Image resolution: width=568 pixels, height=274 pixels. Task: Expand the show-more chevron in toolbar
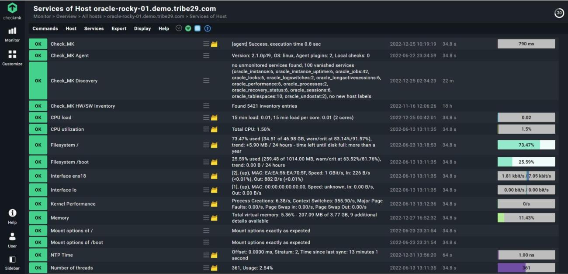click(179, 28)
